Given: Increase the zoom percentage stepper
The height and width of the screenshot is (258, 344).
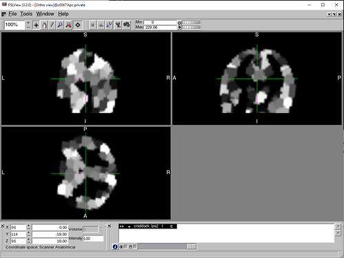Looking at the screenshot, I should click(x=28, y=23).
